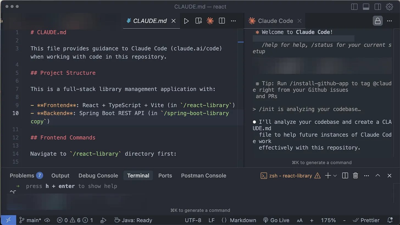The height and width of the screenshot is (225, 400).
Task: Open the Markdown preview icon
Action: click(198, 21)
